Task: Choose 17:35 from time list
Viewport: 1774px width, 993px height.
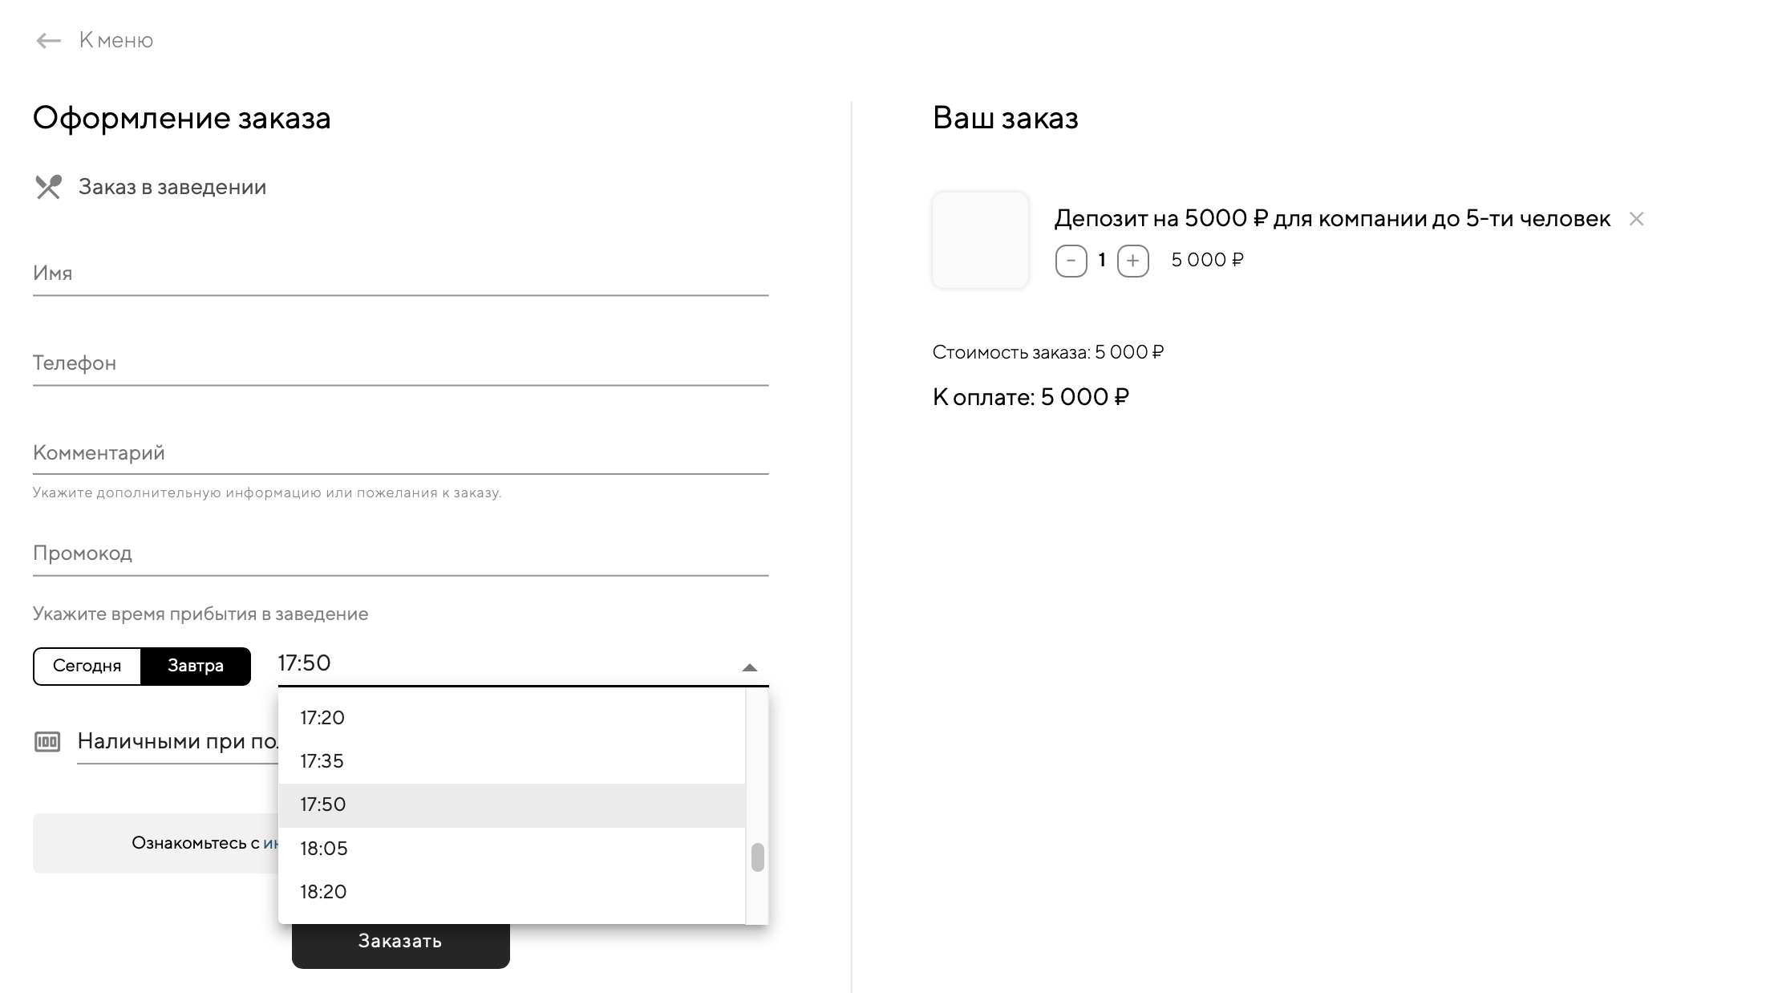Action: click(x=322, y=761)
